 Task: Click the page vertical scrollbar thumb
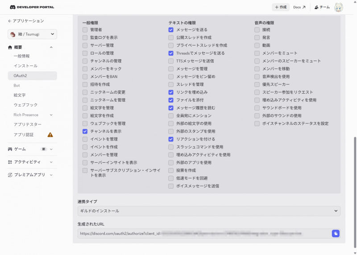click(x=355, y=192)
